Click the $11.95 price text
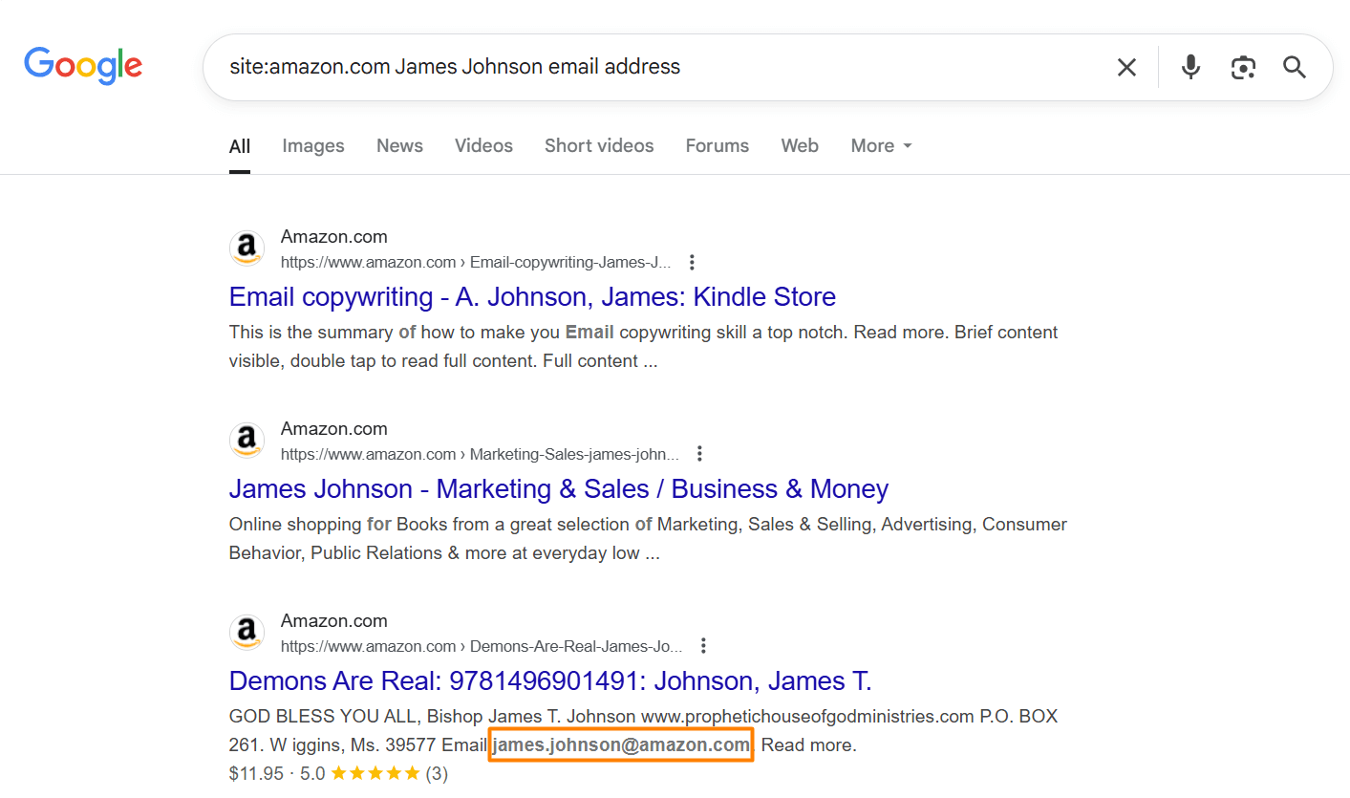The image size is (1350, 798). (256, 773)
